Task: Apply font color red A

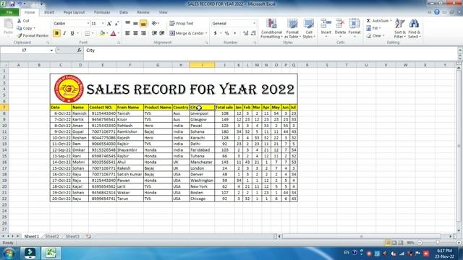Action: pos(113,33)
